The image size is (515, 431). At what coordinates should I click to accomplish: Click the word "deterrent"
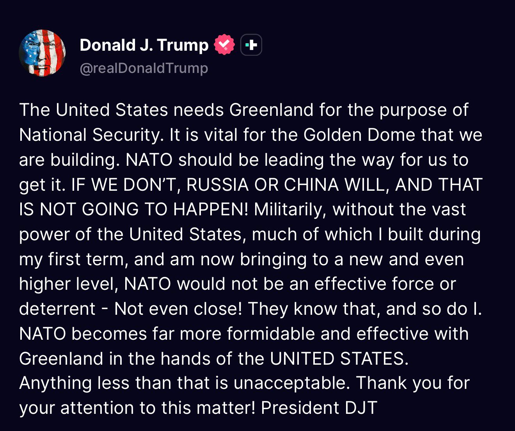pyautogui.click(x=57, y=309)
